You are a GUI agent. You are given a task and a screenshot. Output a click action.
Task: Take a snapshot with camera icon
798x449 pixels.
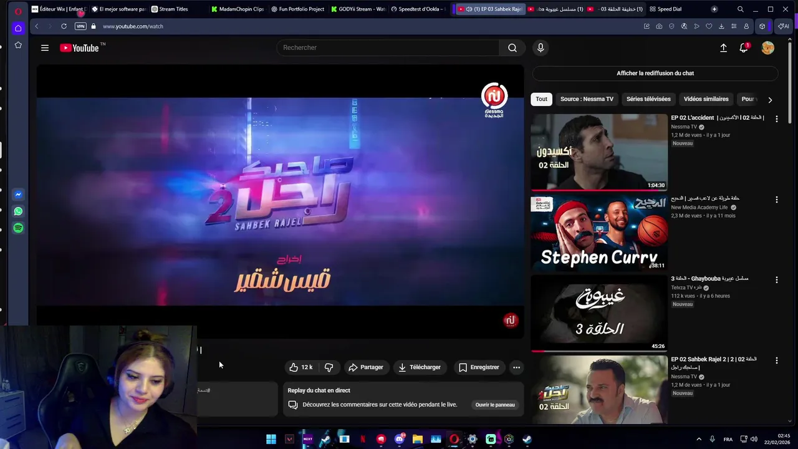(659, 26)
